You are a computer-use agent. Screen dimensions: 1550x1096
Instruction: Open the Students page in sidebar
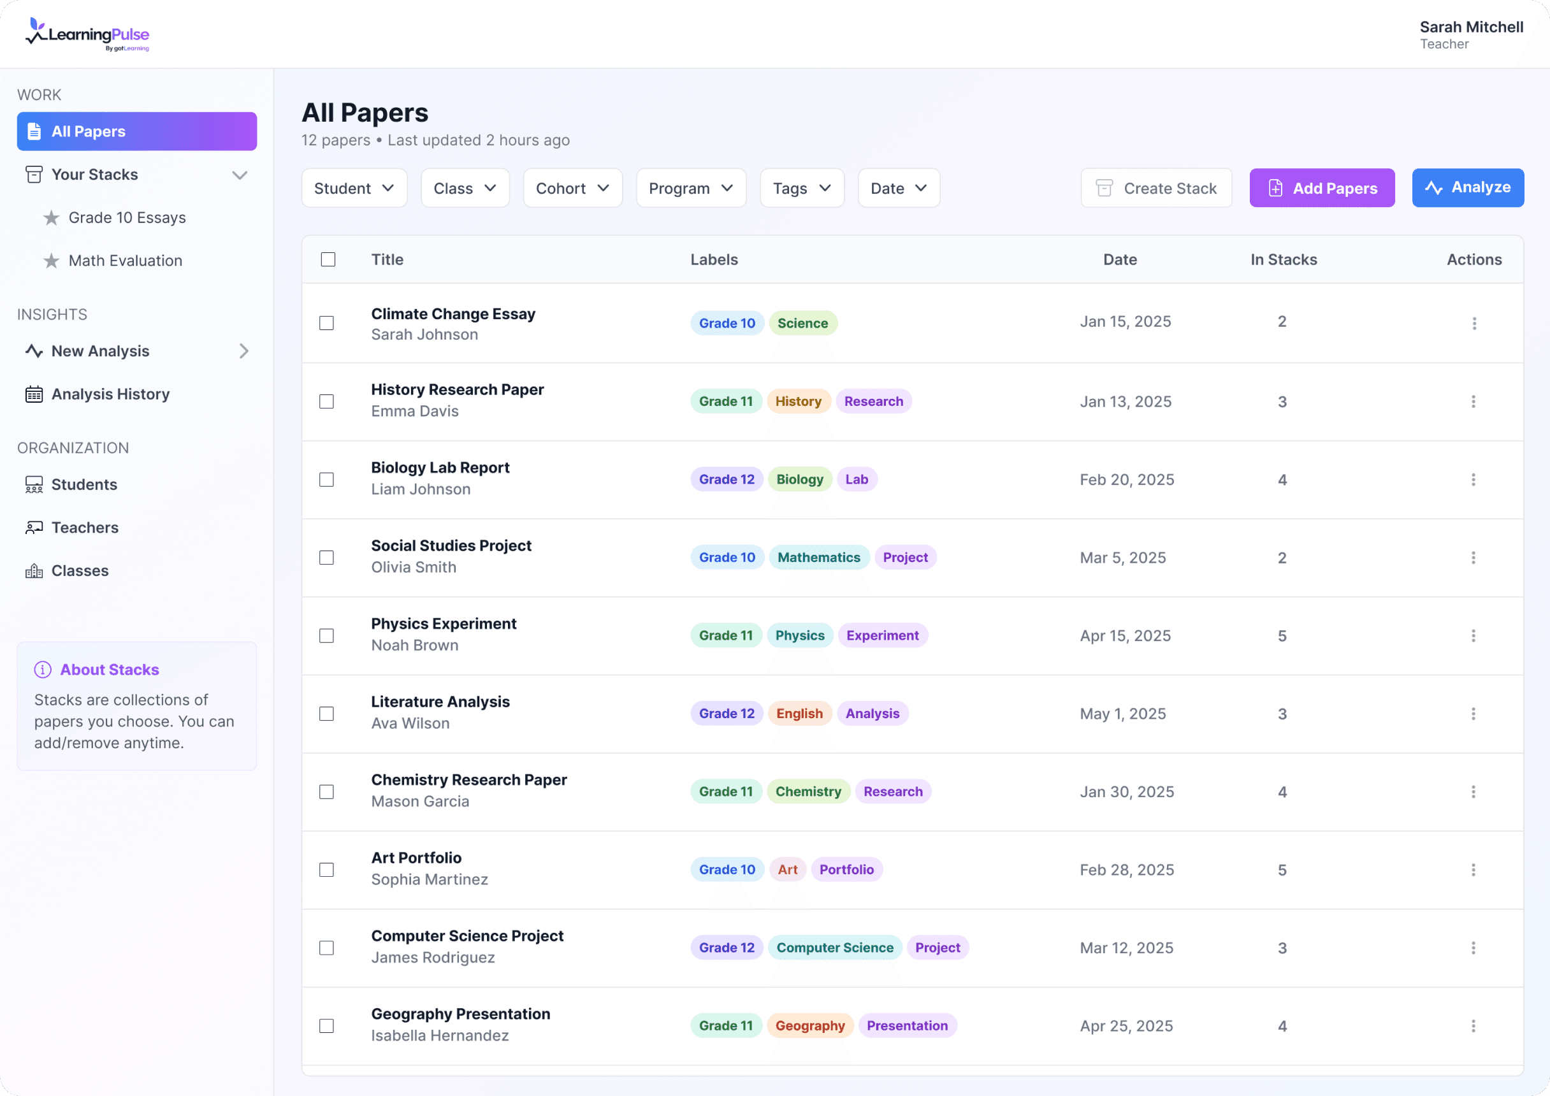[x=83, y=484]
